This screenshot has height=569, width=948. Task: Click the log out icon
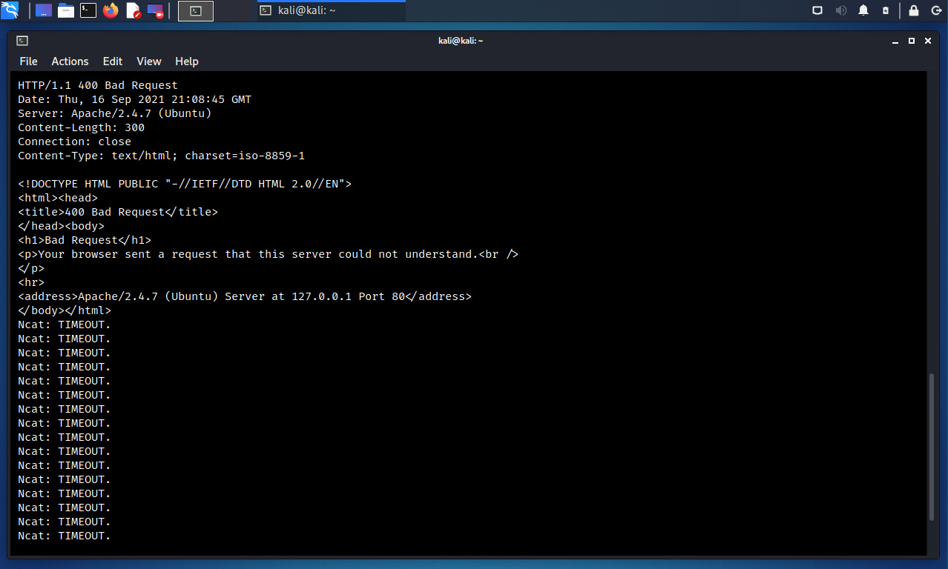point(936,10)
